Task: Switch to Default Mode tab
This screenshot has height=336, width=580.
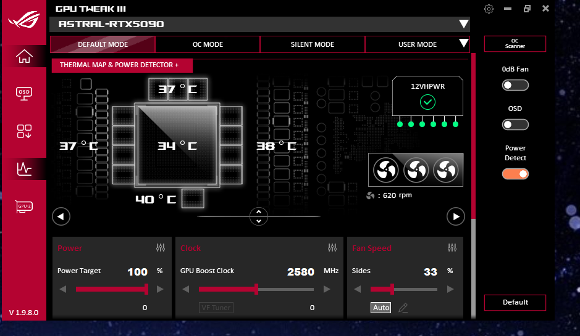Action: [x=103, y=44]
